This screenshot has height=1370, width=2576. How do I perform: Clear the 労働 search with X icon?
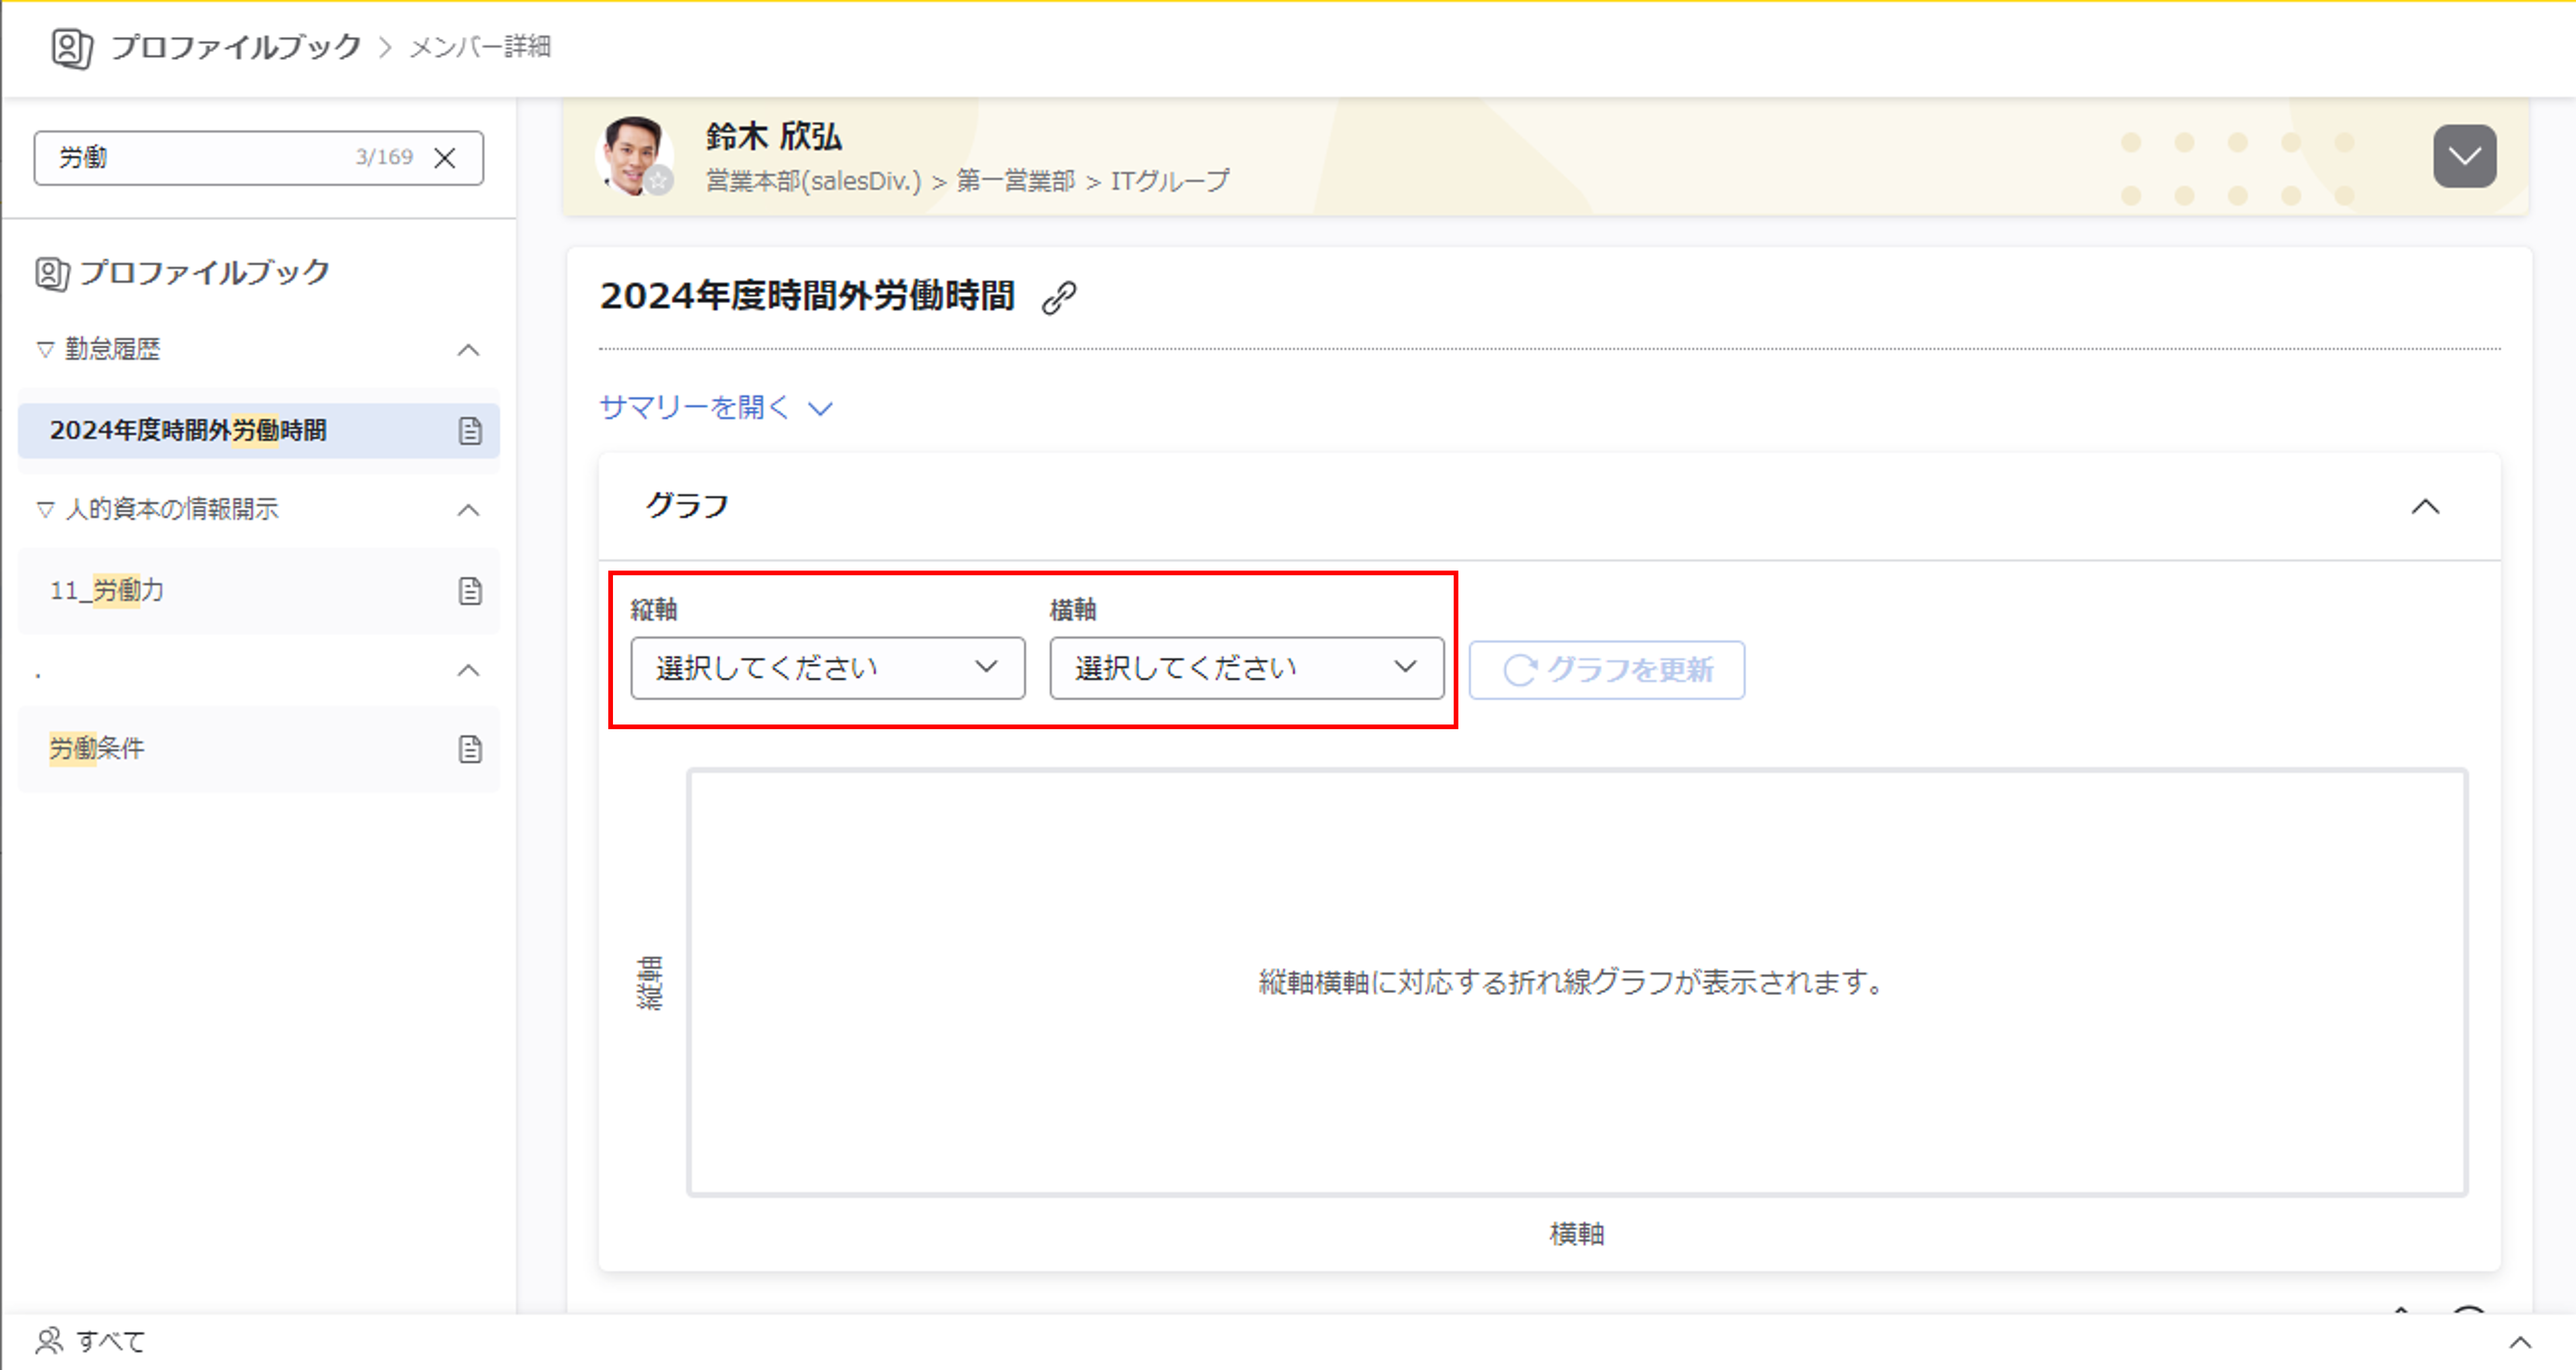point(445,158)
